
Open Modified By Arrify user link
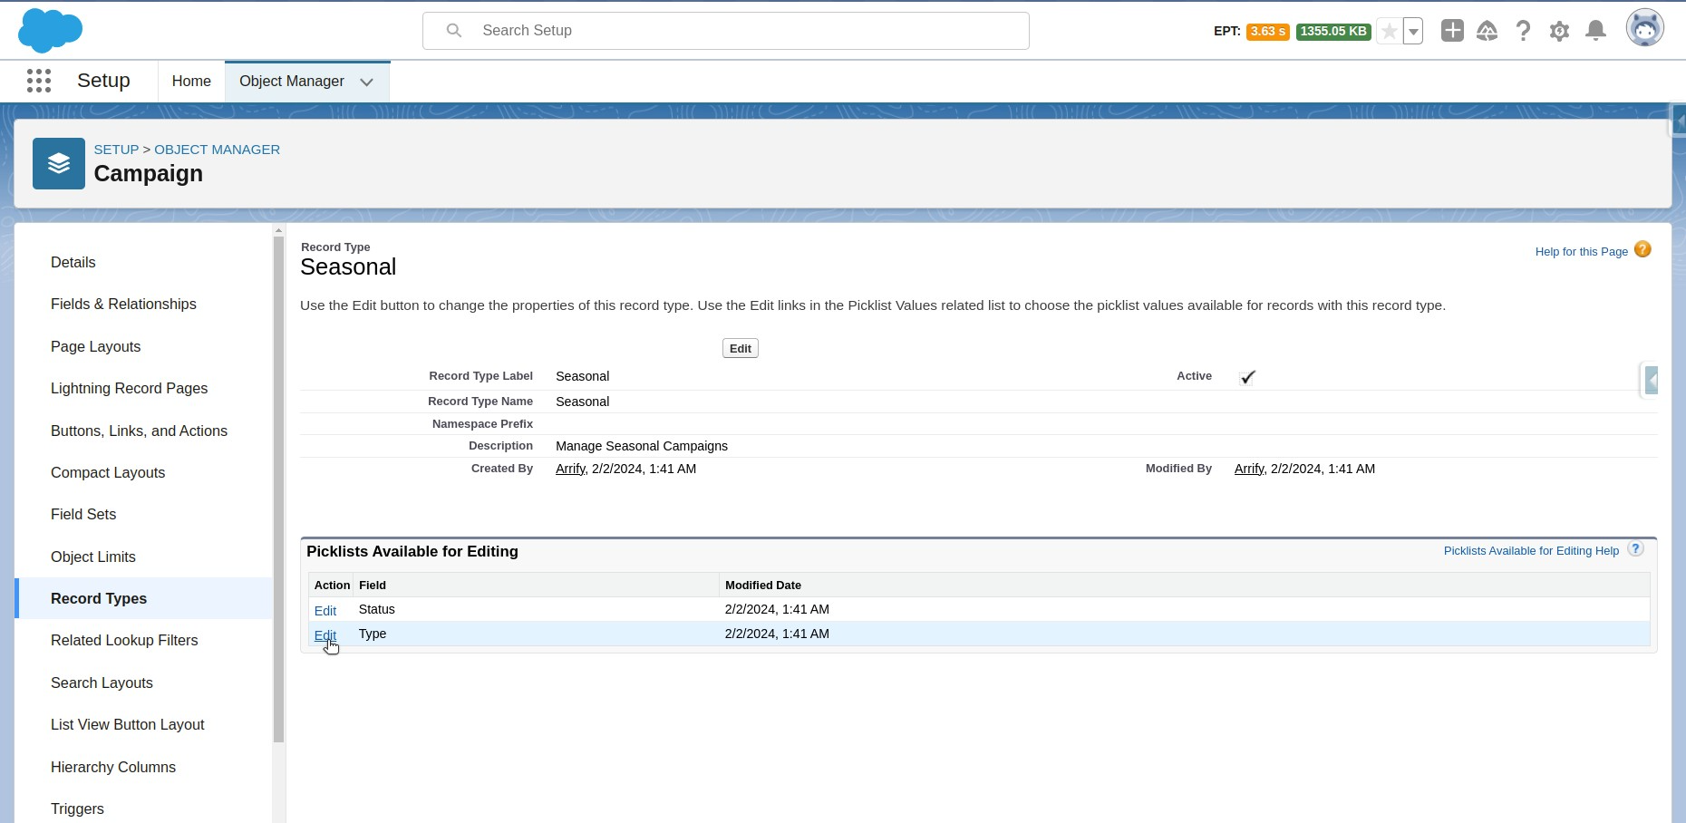pos(1249,469)
